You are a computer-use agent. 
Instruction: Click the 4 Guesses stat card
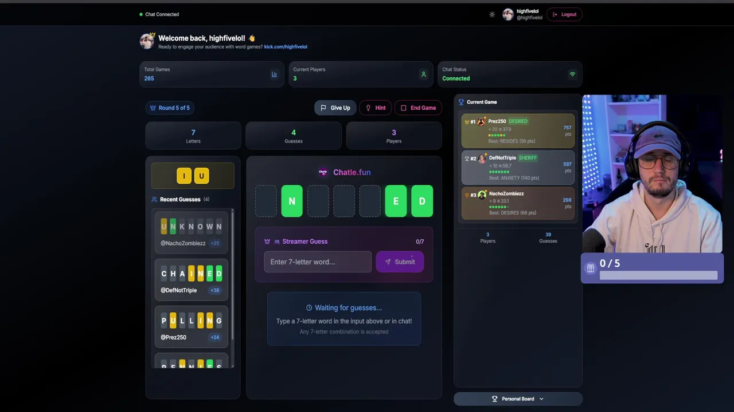[x=294, y=136]
